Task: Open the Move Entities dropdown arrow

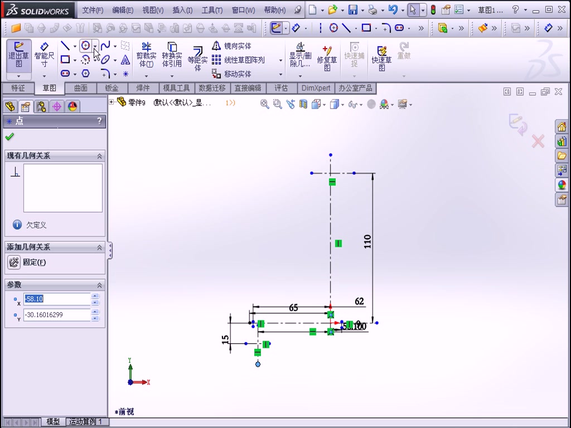Action: tap(280, 74)
